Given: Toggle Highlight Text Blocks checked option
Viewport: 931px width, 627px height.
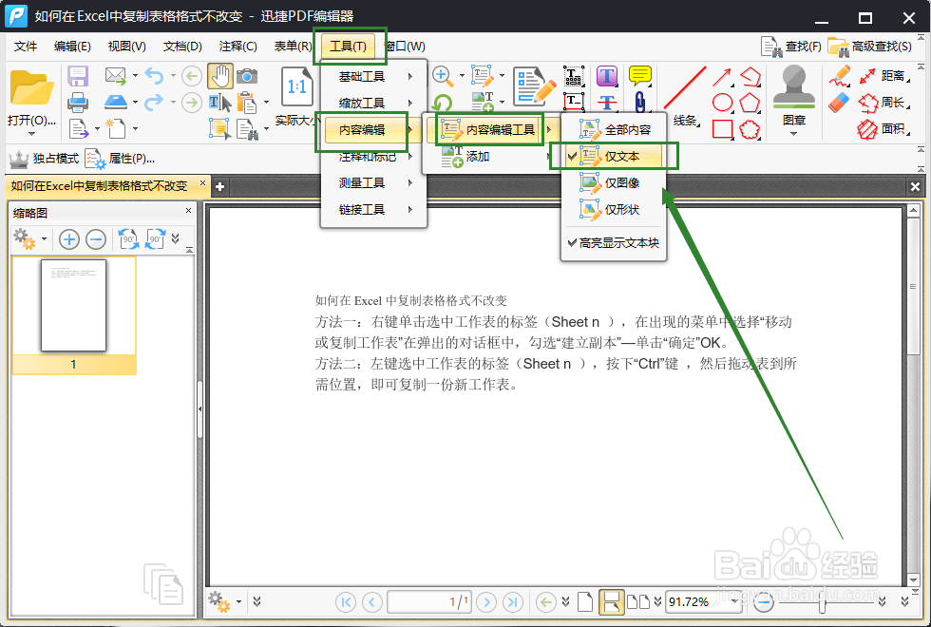Looking at the screenshot, I should [x=614, y=242].
